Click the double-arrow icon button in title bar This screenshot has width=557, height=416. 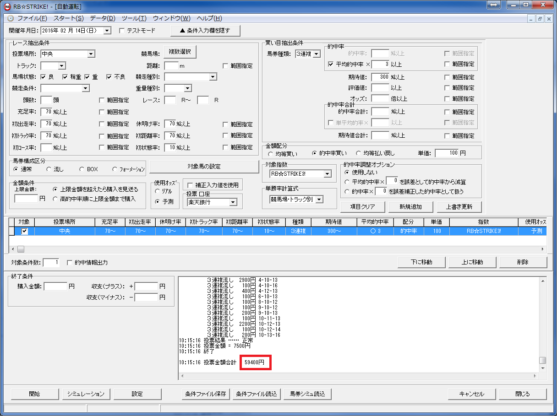pos(494,5)
